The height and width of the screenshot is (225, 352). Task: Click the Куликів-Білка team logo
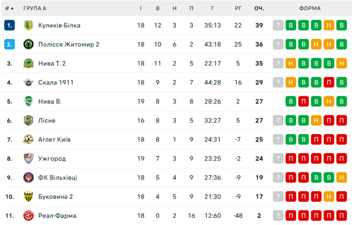click(x=28, y=25)
